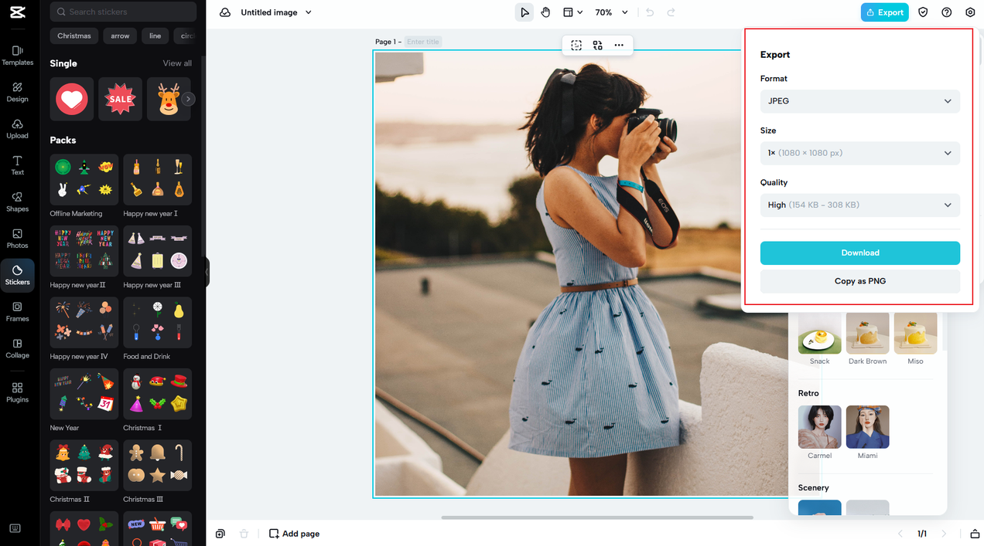The height and width of the screenshot is (546, 984).
Task: Apply the Miso filter thumbnail
Action: pos(915,333)
